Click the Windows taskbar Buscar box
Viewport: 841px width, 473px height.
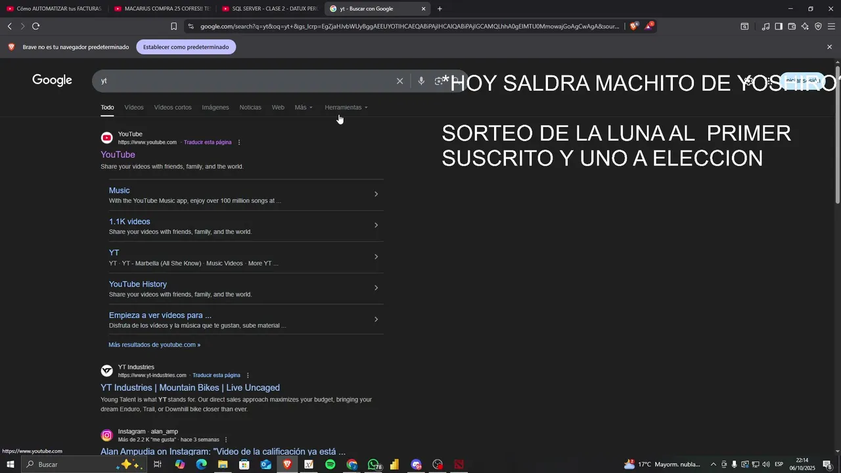84,464
